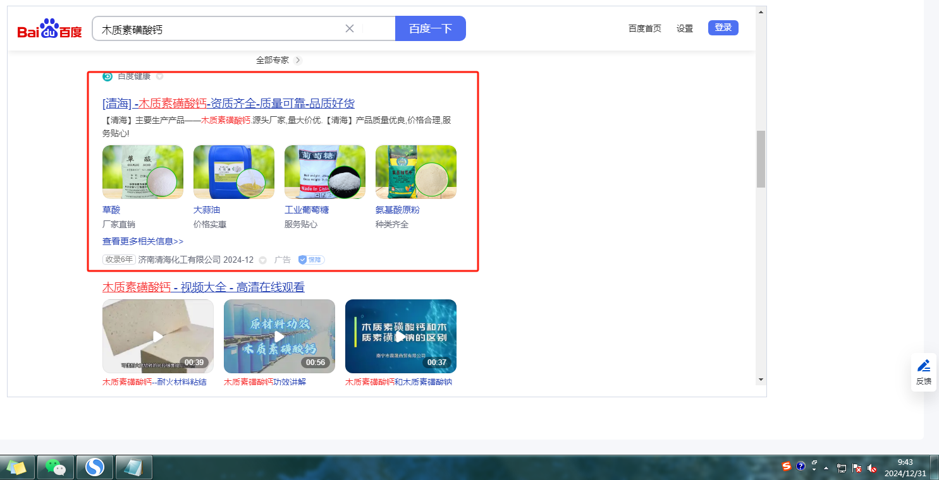Click the 工业葡萄糖 text link
The width and height of the screenshot is (939, 480).
point(307,210)
